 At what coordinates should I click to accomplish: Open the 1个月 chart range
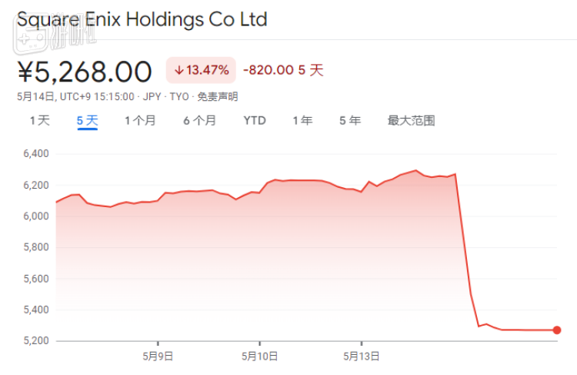pyautogui.click(x=140, y=120)
